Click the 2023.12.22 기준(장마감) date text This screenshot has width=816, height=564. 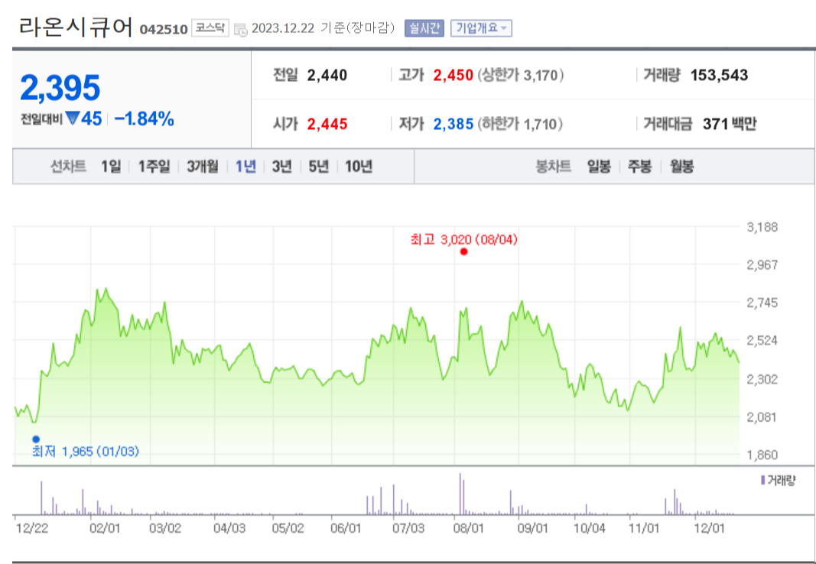[323, 28]
